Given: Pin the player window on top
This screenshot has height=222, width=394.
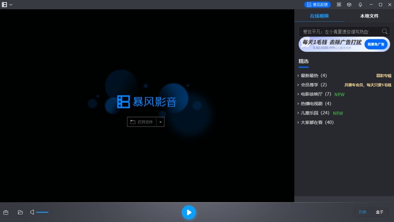Looking at the screenshot, I should pyautogui.click(x=359, y=5).
